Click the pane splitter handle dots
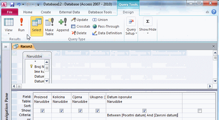The height and width of the screenshot is (120, 219). point(114,90)
